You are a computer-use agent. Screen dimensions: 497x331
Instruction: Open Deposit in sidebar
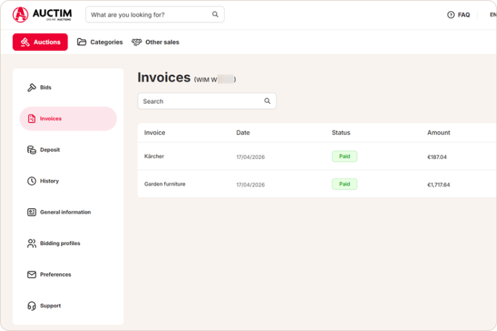tap(68, 150)
